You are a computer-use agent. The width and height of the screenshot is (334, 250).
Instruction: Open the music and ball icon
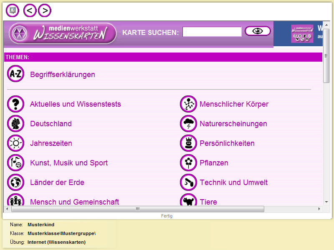pyautogui.click(x=16, y=163)
